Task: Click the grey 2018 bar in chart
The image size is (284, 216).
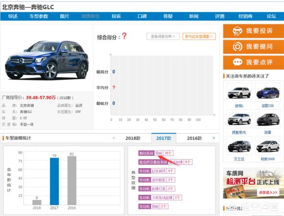Action: coord(37,202)
